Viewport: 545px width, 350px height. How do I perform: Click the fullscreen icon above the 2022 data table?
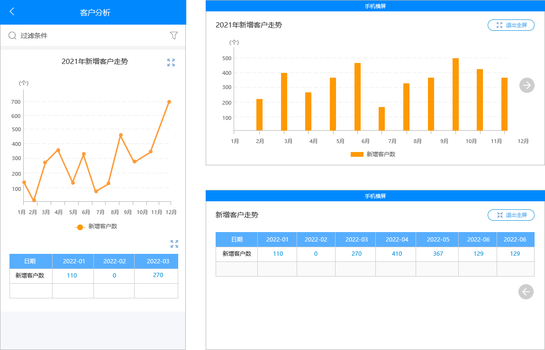click(x=174, y=244)
